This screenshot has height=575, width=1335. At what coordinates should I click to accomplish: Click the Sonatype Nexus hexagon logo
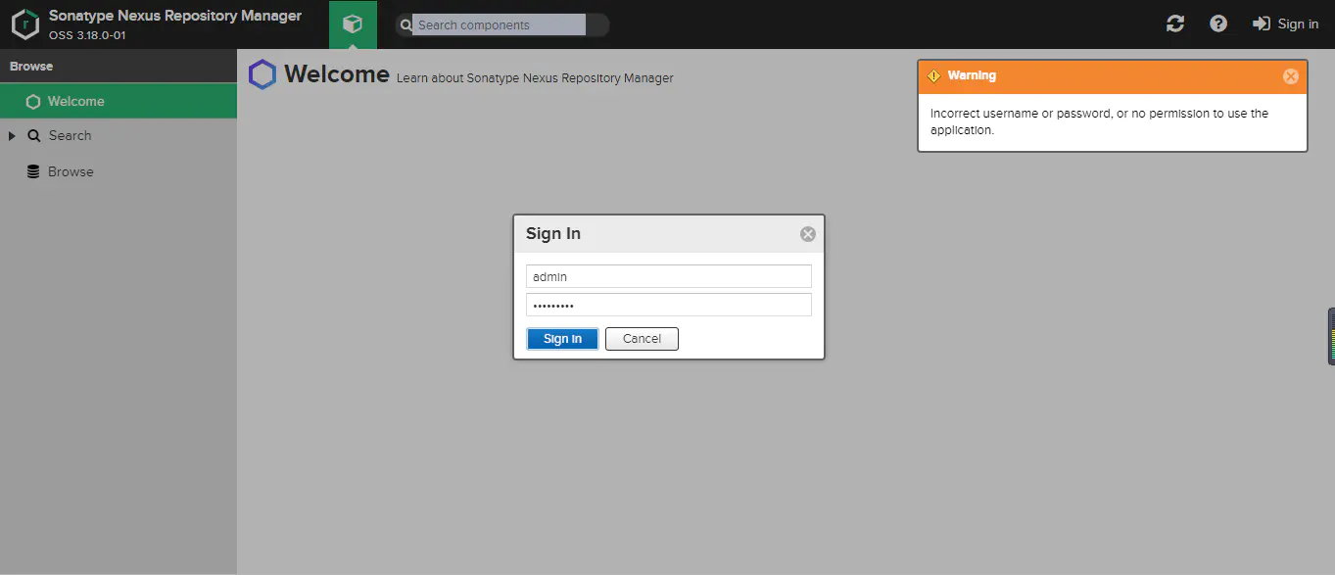24,24
